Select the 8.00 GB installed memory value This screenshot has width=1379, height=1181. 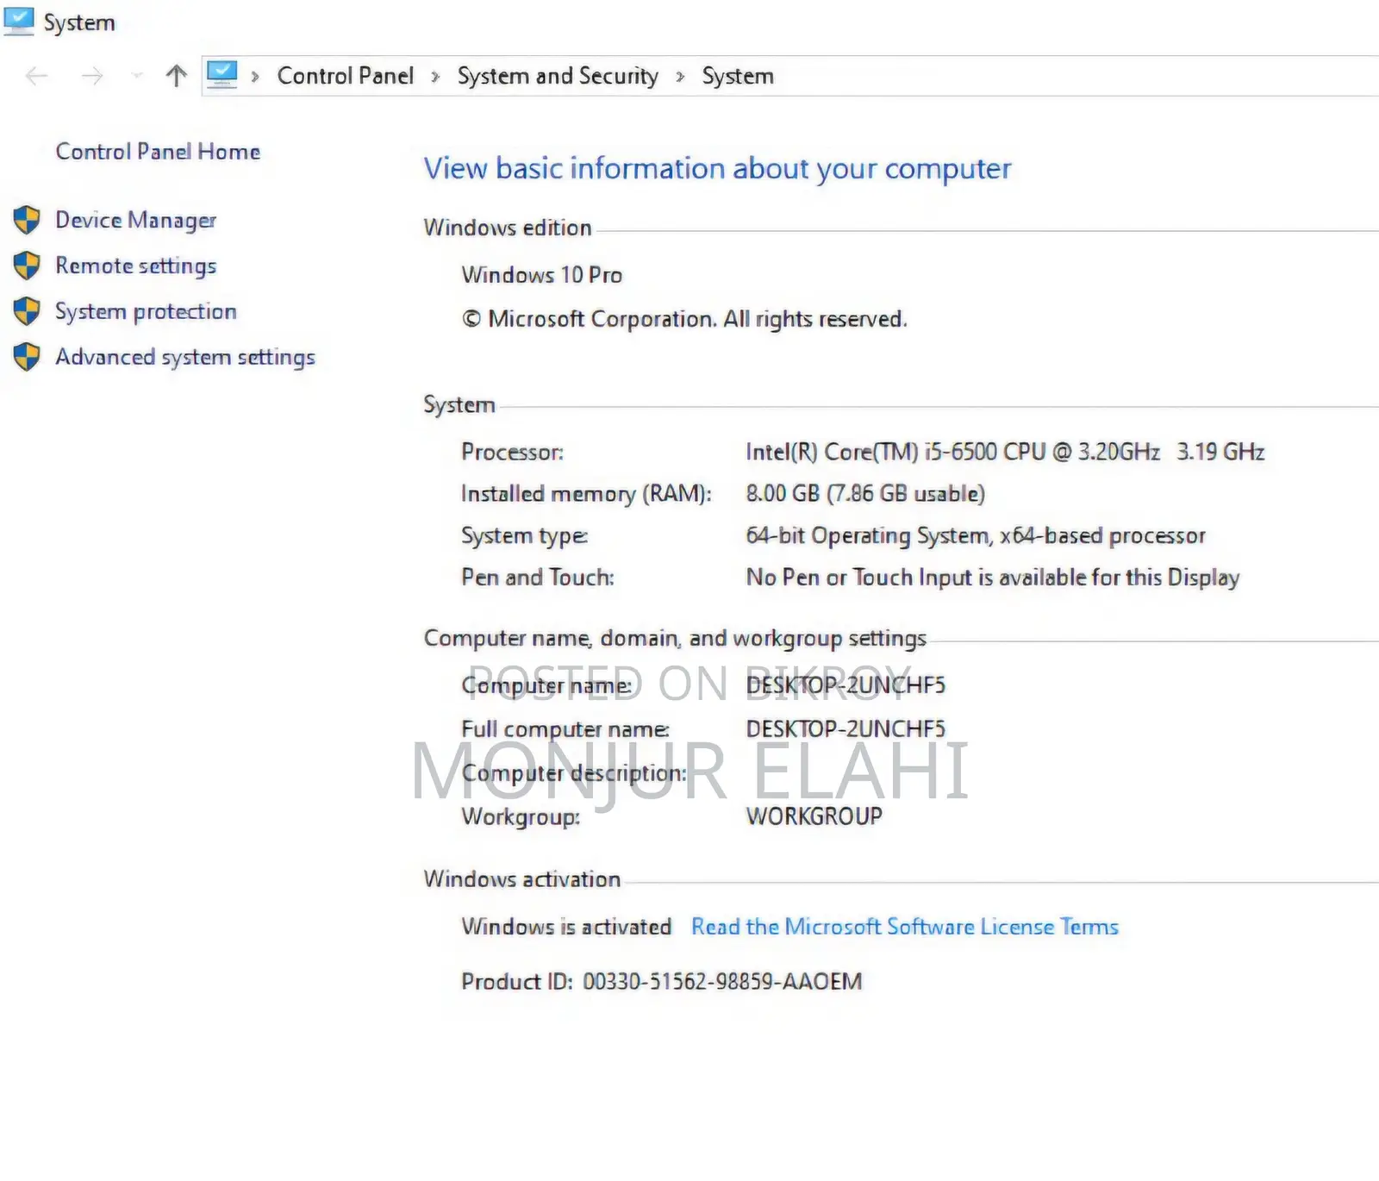point(865,494)
